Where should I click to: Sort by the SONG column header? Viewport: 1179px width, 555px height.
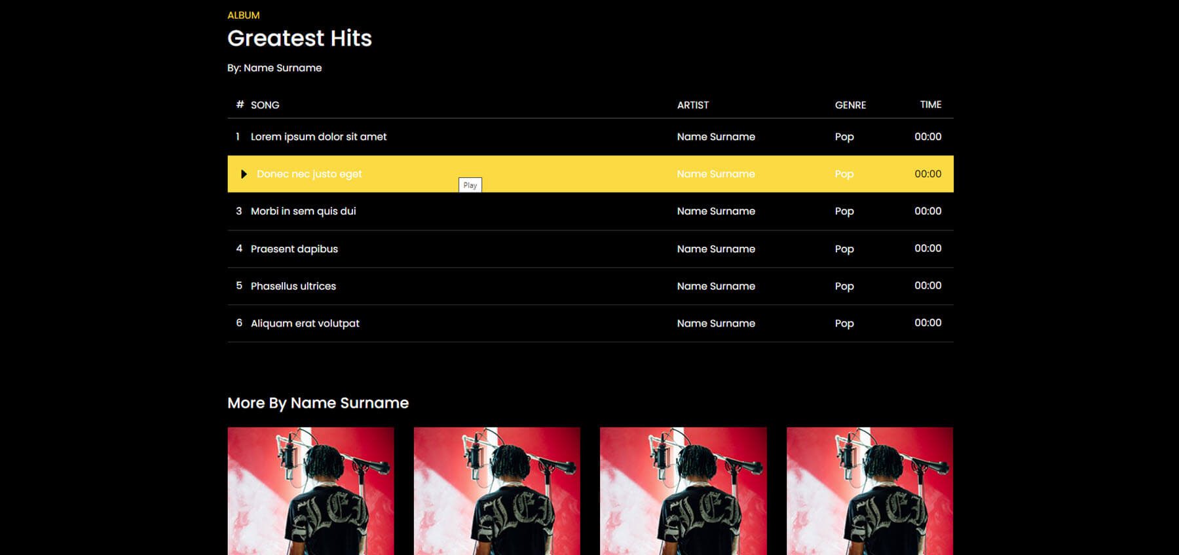tap(265, 105)
